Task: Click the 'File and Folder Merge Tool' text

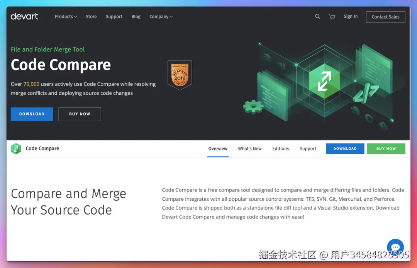Action: (47, 49)
